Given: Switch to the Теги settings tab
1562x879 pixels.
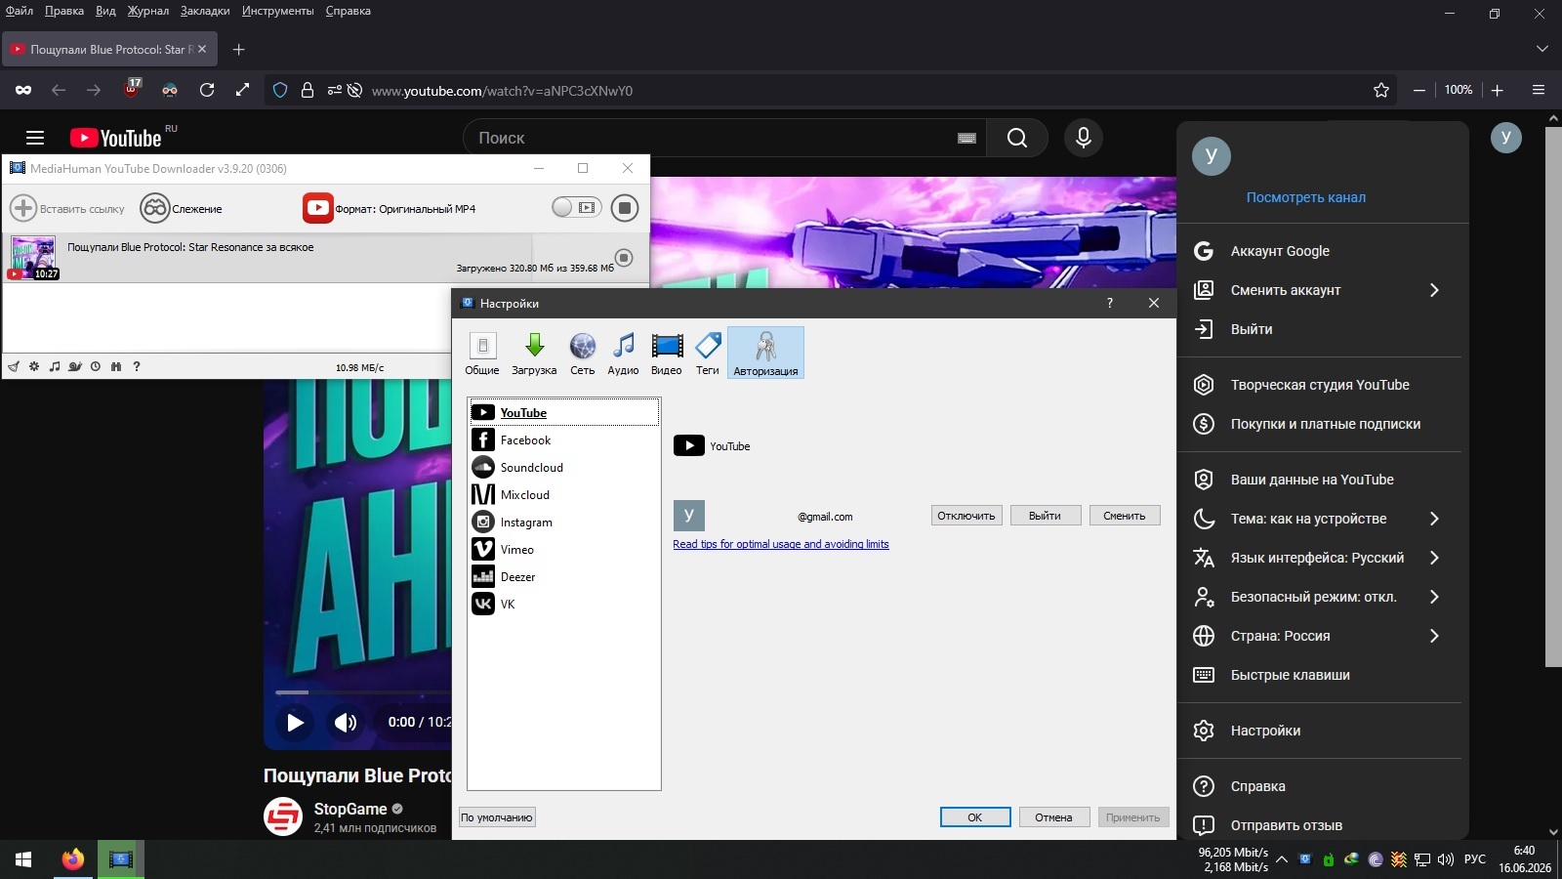Looking at the screenshot, I should click(708, 353).
